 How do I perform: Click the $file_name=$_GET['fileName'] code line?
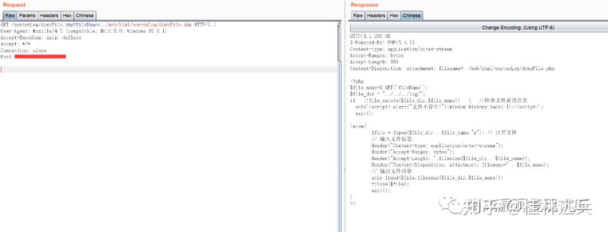point(390,88)
